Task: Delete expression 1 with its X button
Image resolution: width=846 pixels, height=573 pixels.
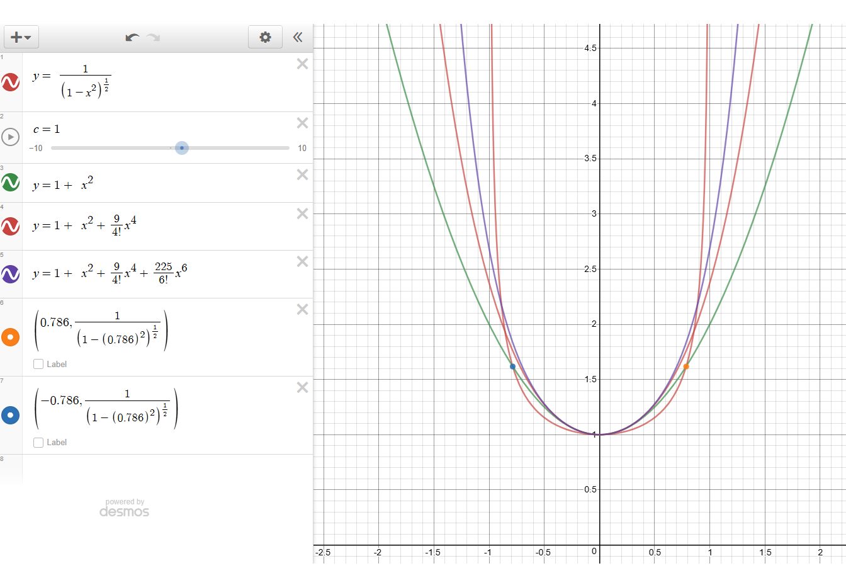Action: coord(302,64)
